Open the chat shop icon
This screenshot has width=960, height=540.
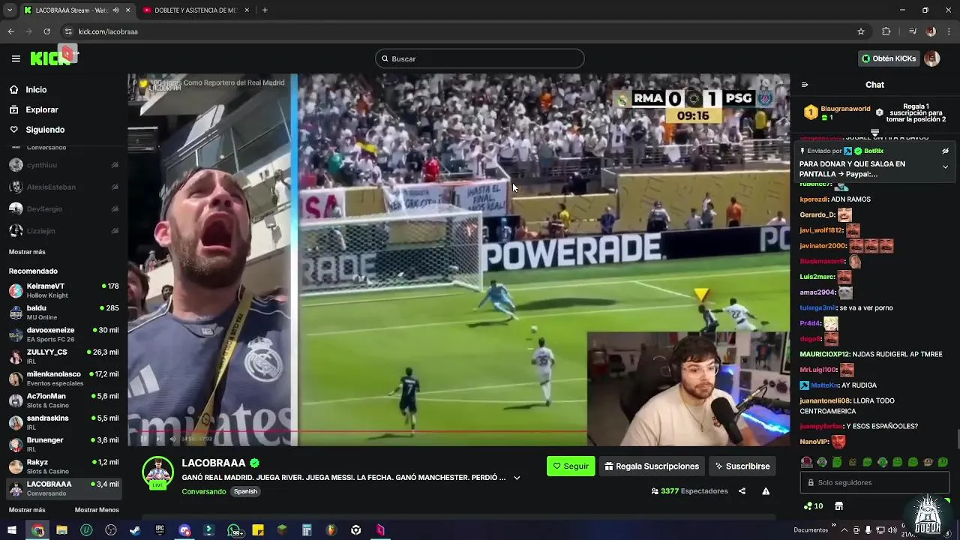coord(838,506)
